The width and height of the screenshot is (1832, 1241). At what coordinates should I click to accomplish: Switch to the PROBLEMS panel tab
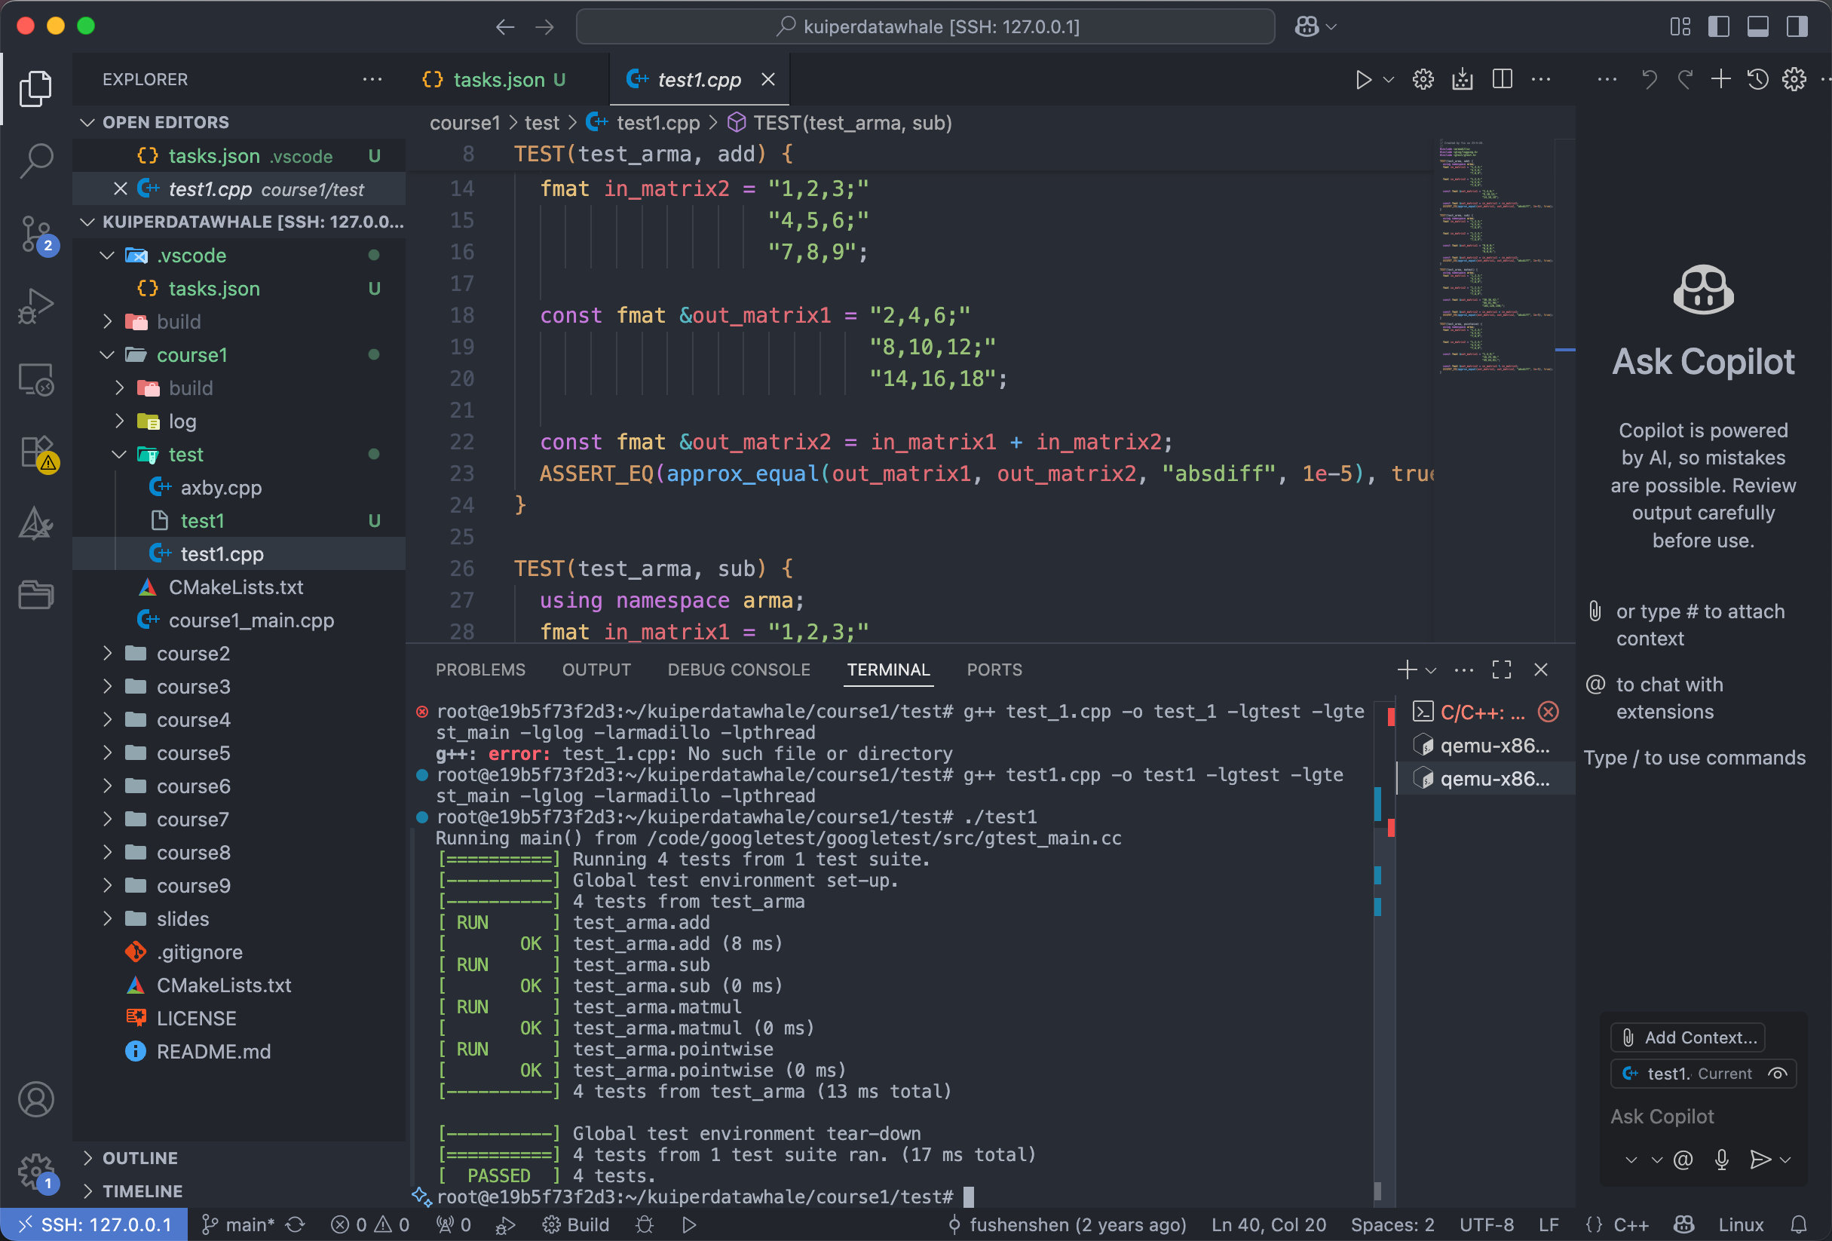coord(480,670)
